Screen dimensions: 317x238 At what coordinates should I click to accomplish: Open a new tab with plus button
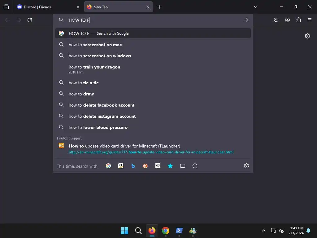tap(159, 7)
